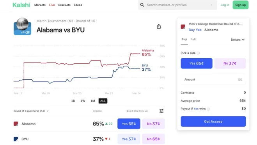
Task: Select Yes 65¢ side in order panel
Action: tap(197, 63)
